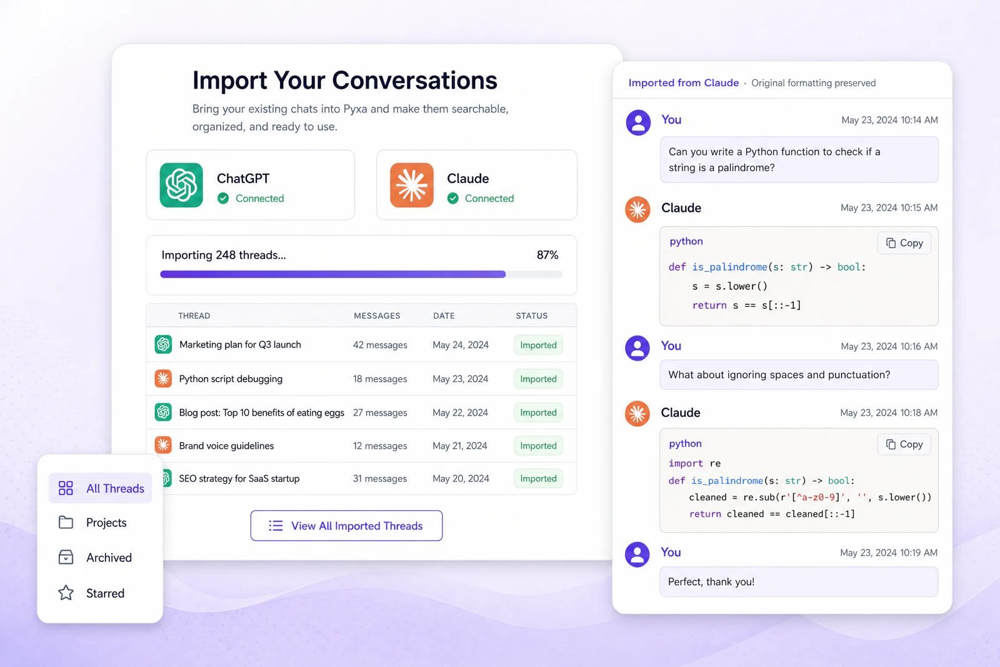
Task: Click the Claude starburst logo in card
Action: click(412, 185)
